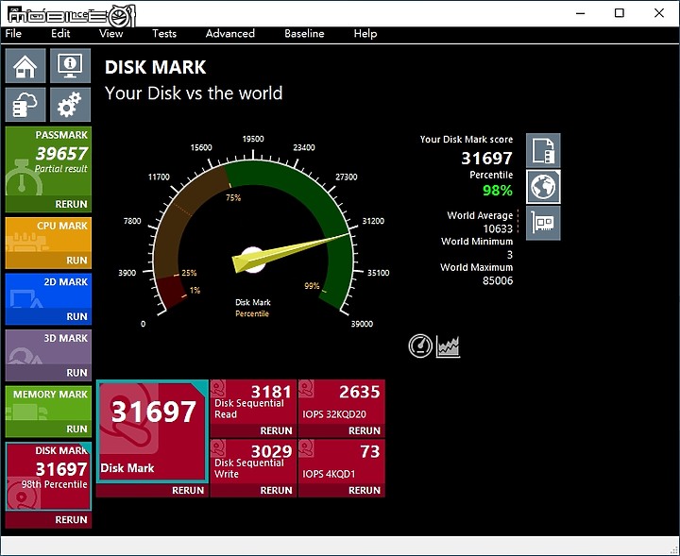Select the world globe comparison icon
The height and width of the screenshot is (556, 680).
click(x=543, y=186)
